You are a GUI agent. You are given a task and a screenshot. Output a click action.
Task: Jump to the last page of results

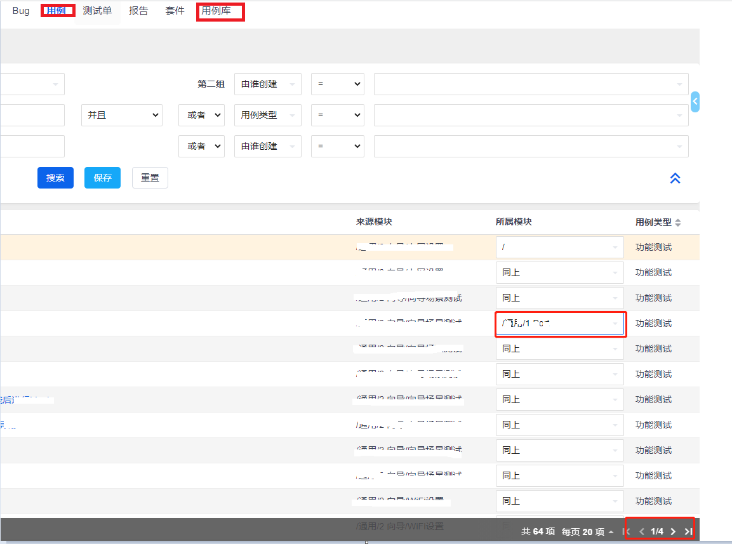click(x=688, y=531)
